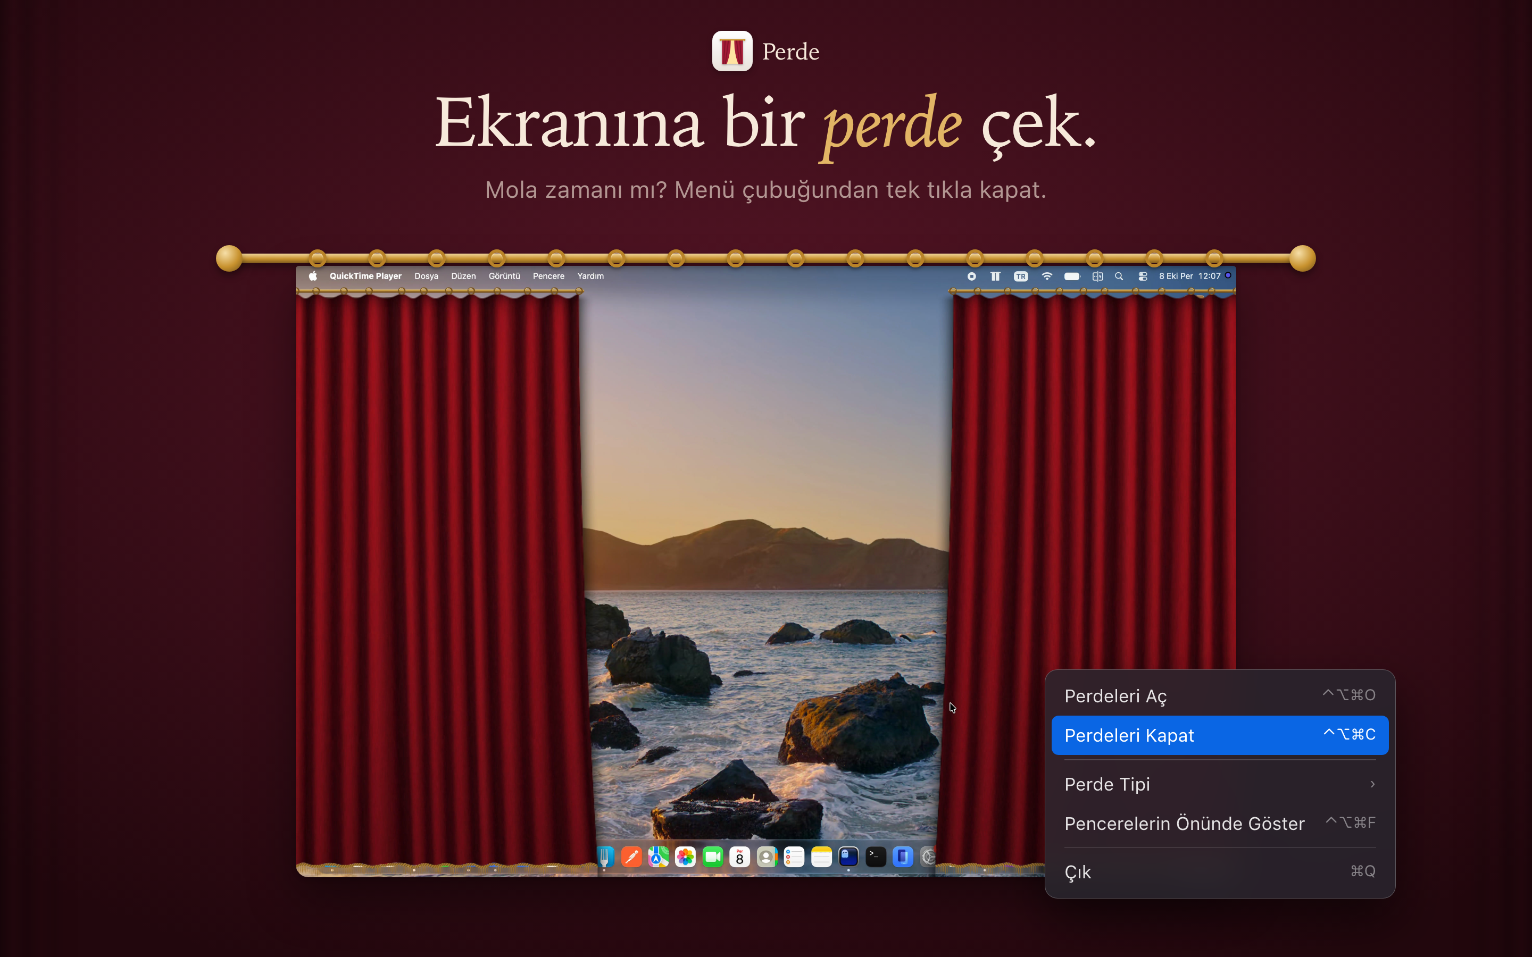Open Notes from the Dock
The width and height of the screenshot is (1532, 957).
(x=821, y=857)
